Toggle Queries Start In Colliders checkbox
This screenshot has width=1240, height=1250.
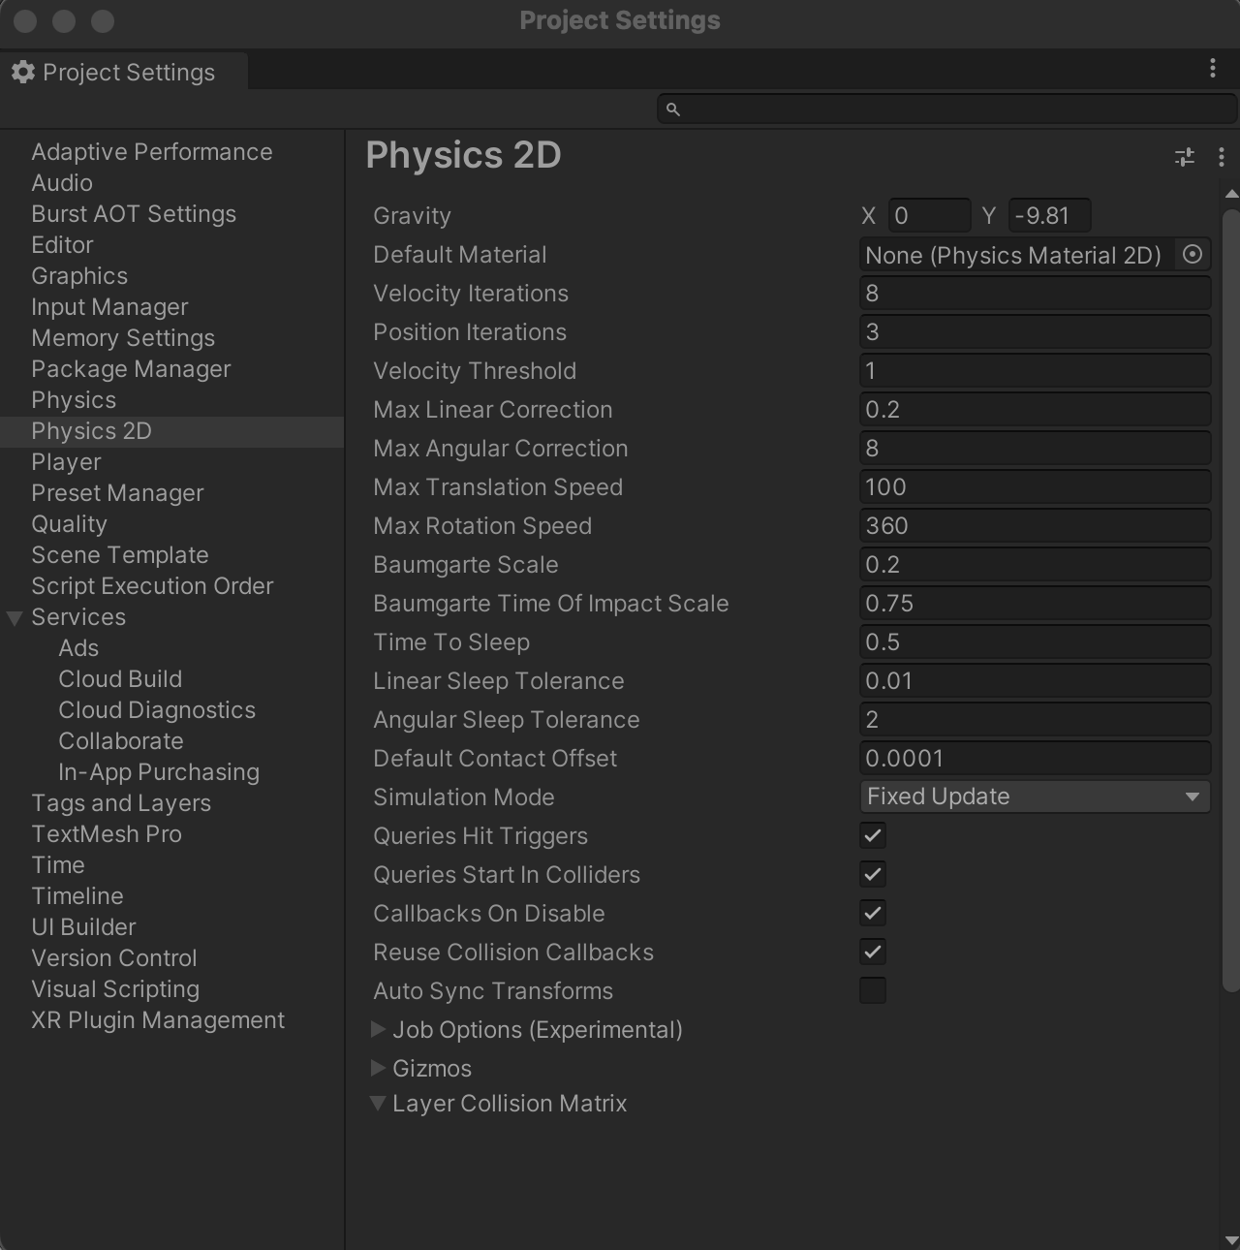[873, 874]
